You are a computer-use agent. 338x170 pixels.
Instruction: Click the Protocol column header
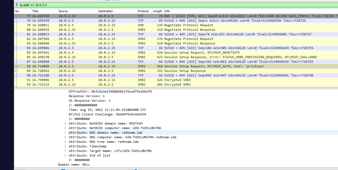[x=143, y=11]
